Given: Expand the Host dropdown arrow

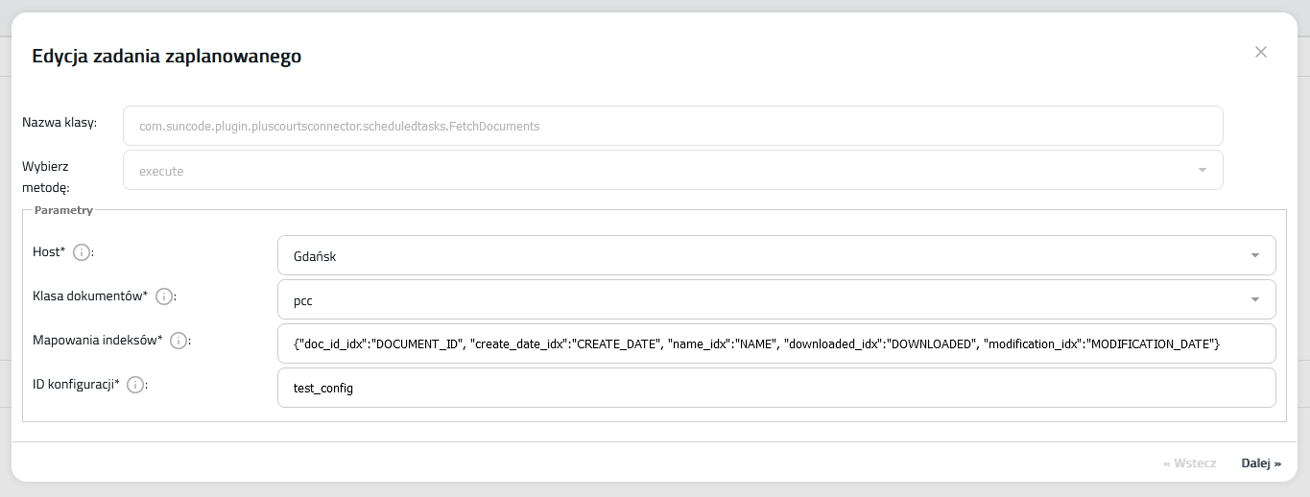Looking at the screenshot, I should [x=1254, y=256].
